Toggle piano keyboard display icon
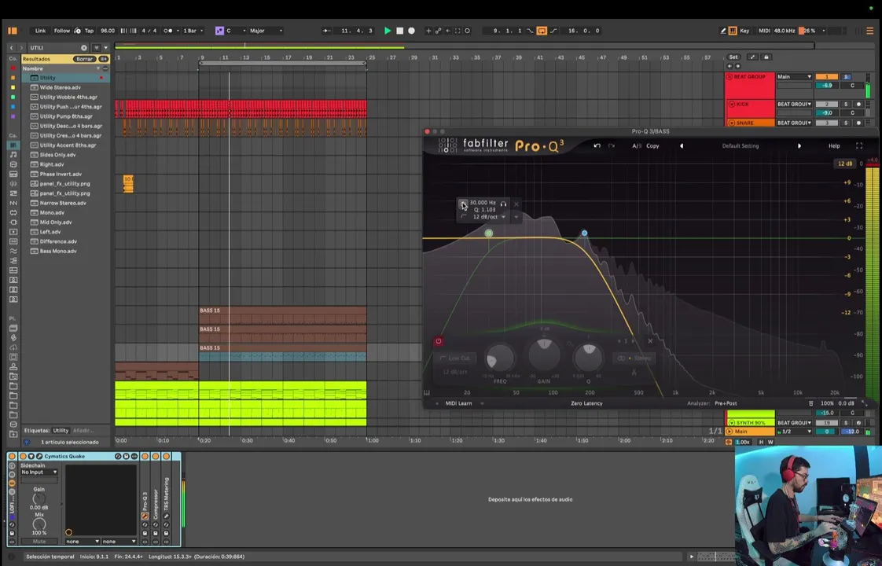The height and width of the screenshot is (566, 882). pyautogui.click(x=427, y=393)
